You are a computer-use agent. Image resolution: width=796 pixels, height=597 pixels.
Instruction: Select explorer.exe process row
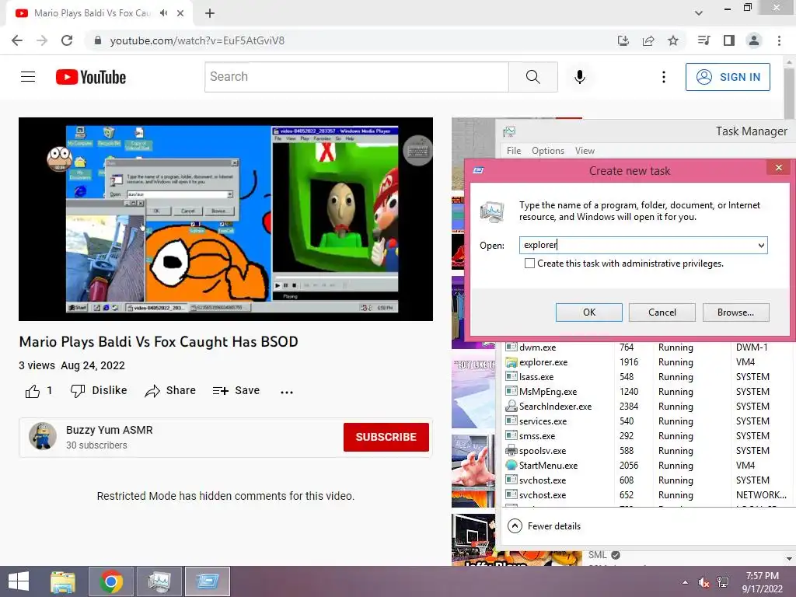point(647,362)
